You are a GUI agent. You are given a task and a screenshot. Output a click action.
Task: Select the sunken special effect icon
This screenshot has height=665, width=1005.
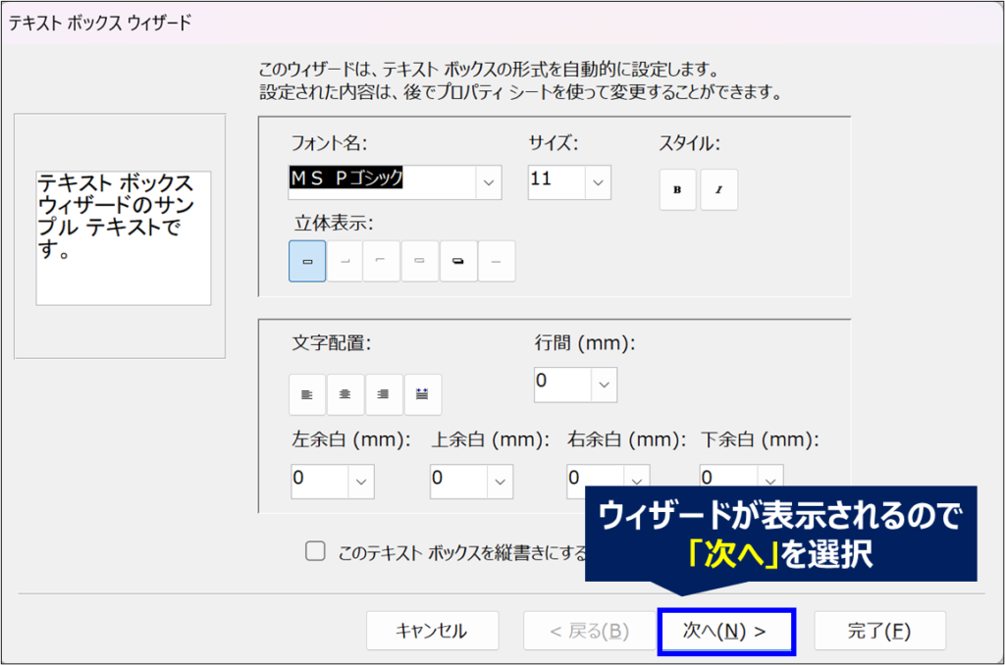click(x=382, y=262)
